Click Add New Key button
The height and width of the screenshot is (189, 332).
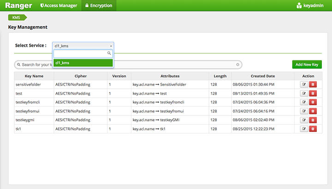pos(307,64)
